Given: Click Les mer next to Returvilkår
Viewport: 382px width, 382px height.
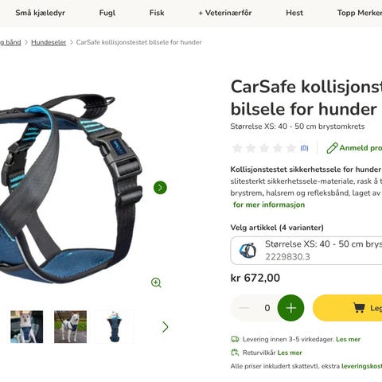Looking at the screenshot, I should 290,353.
